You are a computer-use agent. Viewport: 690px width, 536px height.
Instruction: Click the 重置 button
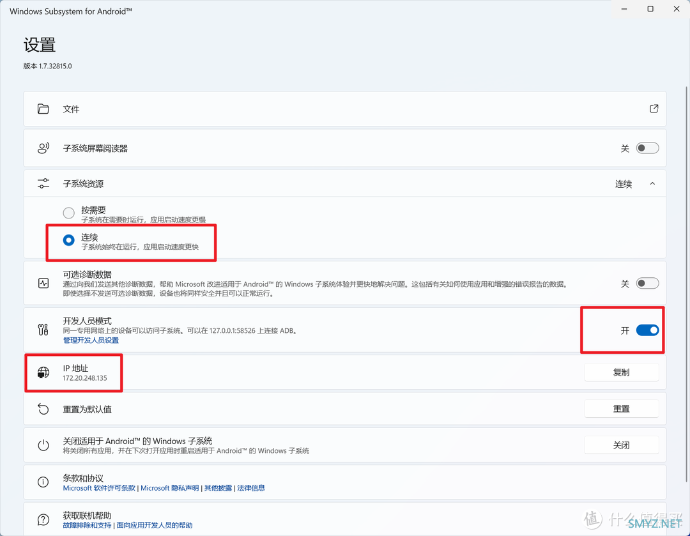[622, 409]
